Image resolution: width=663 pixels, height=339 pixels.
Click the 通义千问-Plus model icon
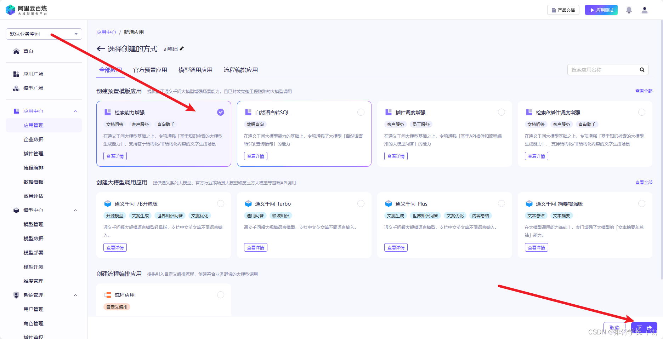389,203
